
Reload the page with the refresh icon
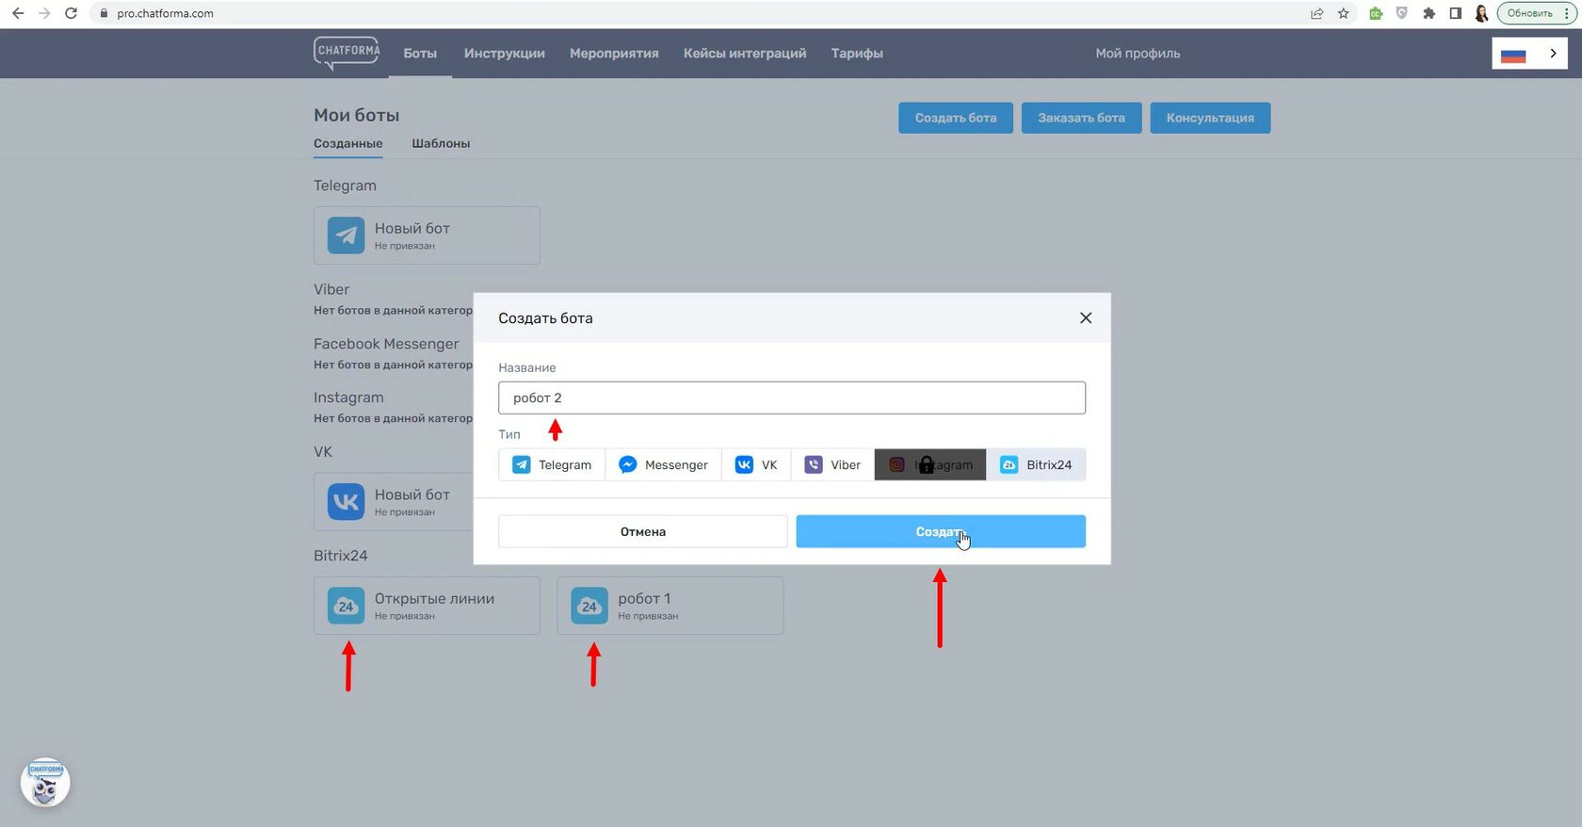click(71, 13)
